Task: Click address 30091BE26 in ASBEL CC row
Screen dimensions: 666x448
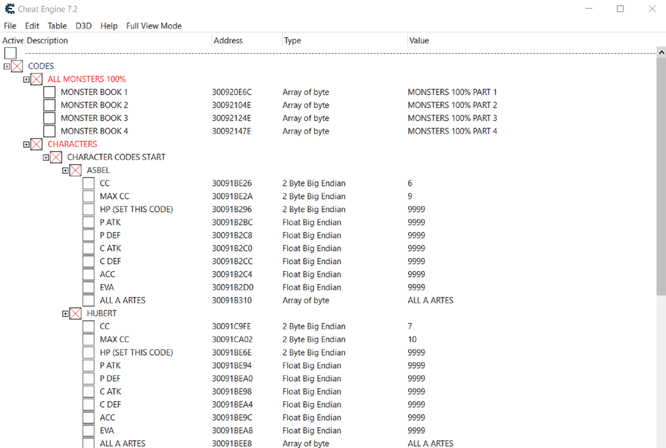Action: click(x=232, y=183)
